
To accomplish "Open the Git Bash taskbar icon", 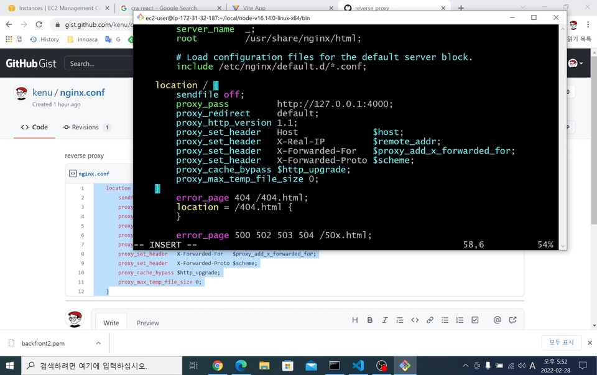I will click(405, 366).
